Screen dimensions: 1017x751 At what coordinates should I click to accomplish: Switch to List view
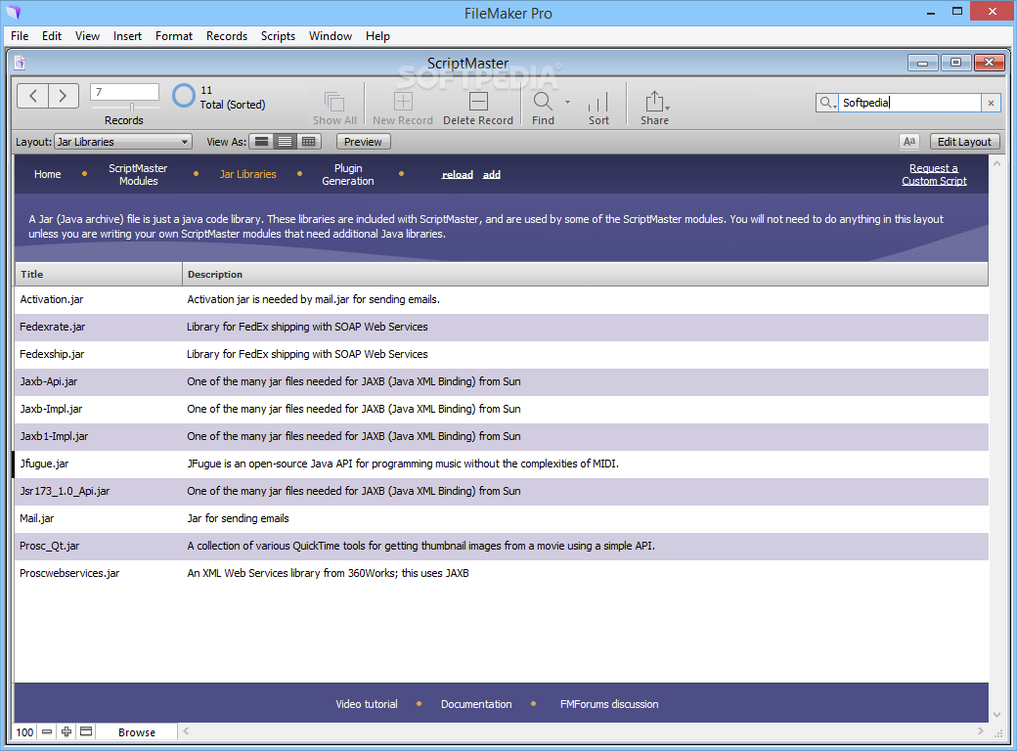click(x=285, y=142)
